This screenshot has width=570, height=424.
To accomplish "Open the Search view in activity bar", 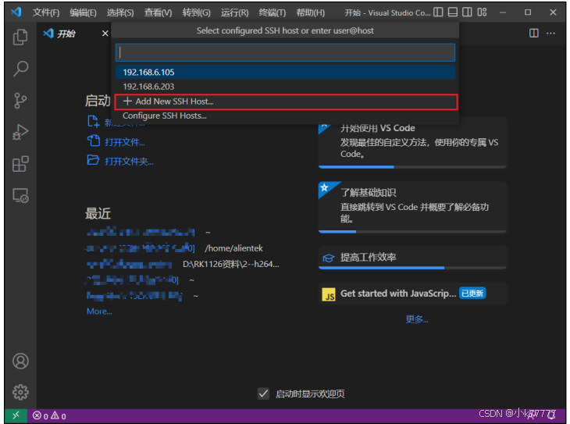I will pos(20,69).
